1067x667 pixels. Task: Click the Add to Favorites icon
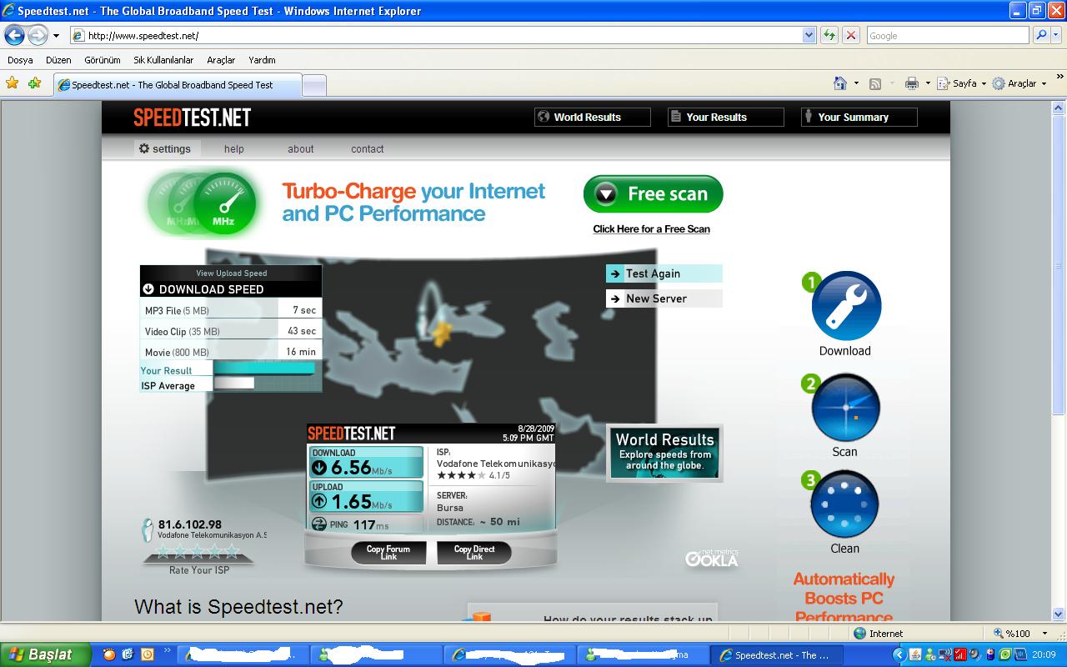34,83
